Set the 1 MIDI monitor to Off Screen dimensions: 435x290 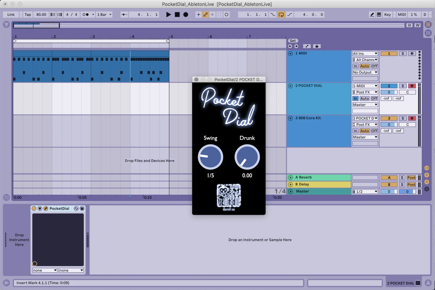click(x=374, y=66)
